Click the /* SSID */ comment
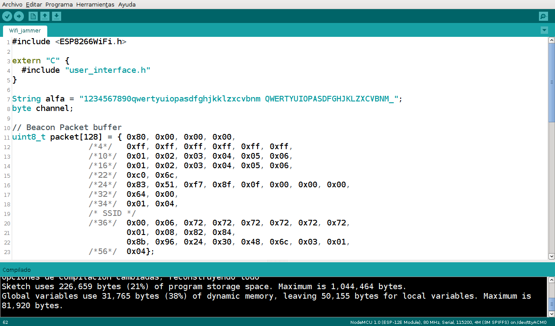This screenshot has height=326, width=555. (112, 213)
